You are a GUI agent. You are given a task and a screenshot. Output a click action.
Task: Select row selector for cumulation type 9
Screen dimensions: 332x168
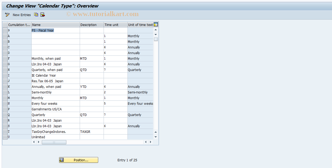5,30
